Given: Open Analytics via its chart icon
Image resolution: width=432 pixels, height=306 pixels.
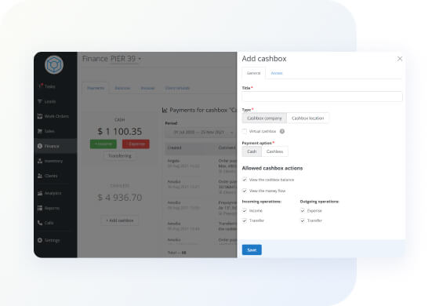Looking at the screenshot, I should point(40,193).
